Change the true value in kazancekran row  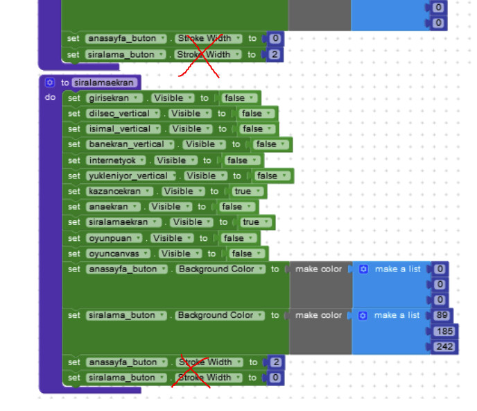click(x=248, y=192)
